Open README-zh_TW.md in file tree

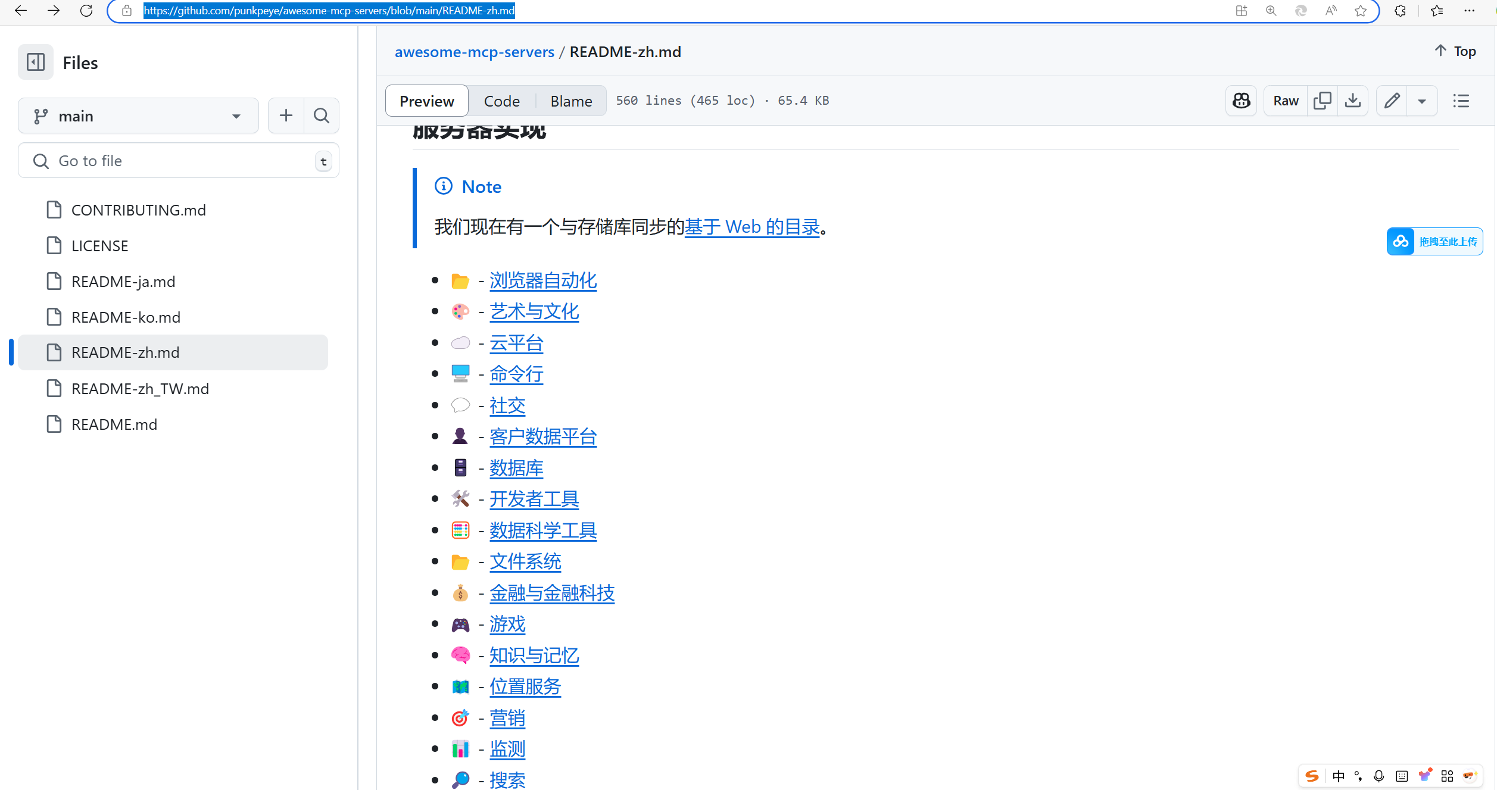coord(140,389)
